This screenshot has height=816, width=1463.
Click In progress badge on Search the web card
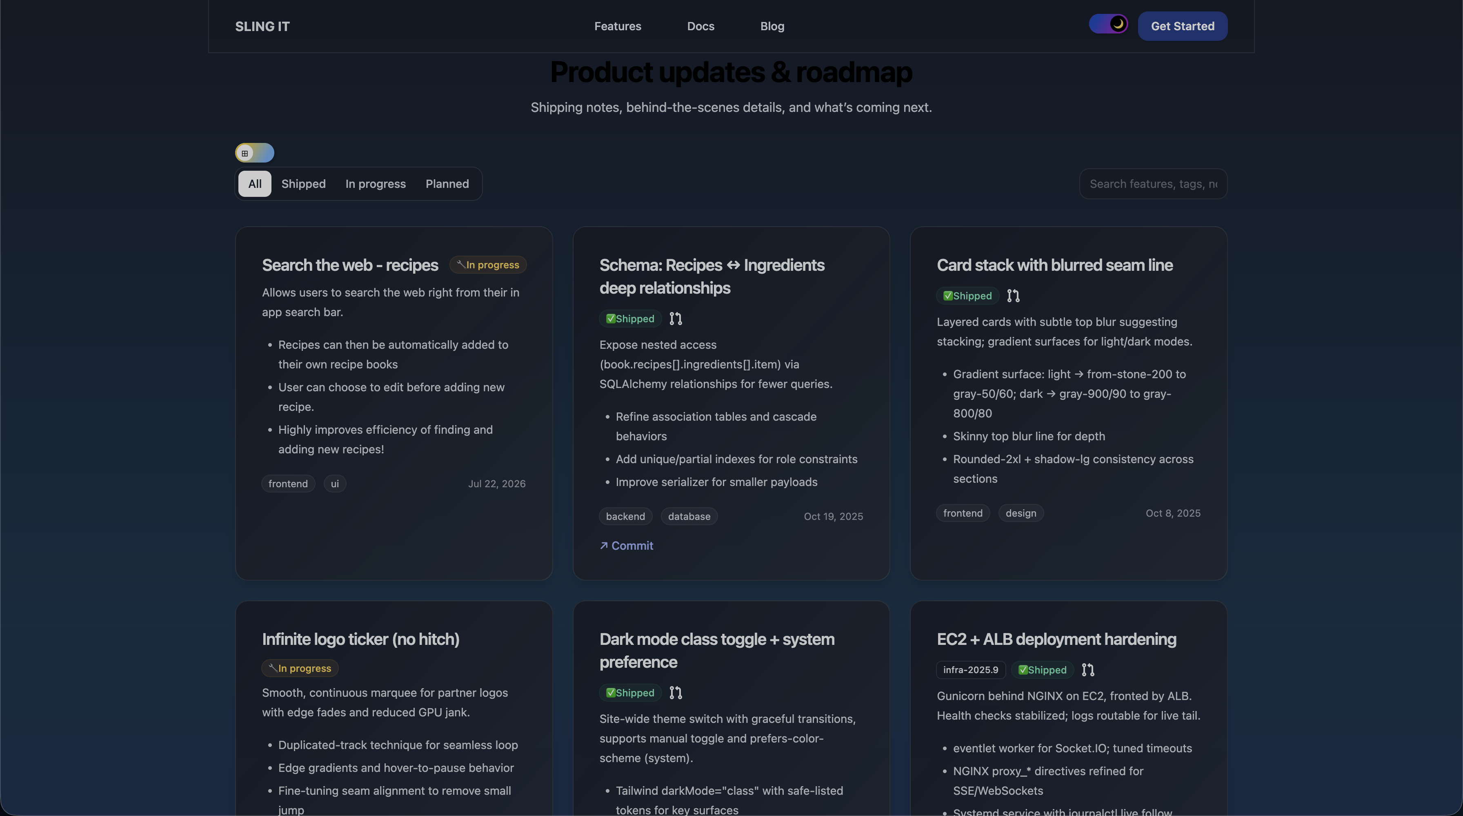[488, 265]
